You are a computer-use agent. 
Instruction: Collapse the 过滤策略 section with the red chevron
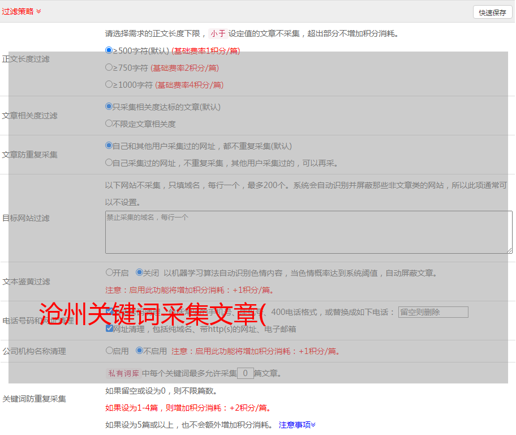tap(38, 11)
